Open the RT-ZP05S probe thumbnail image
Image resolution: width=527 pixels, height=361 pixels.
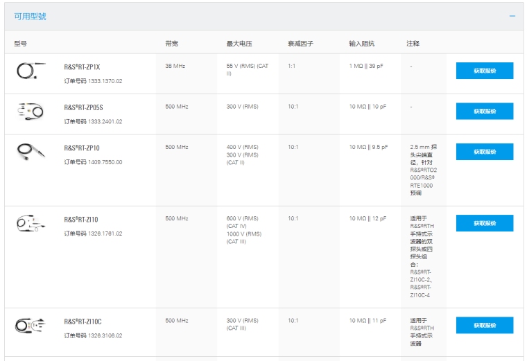31,111
